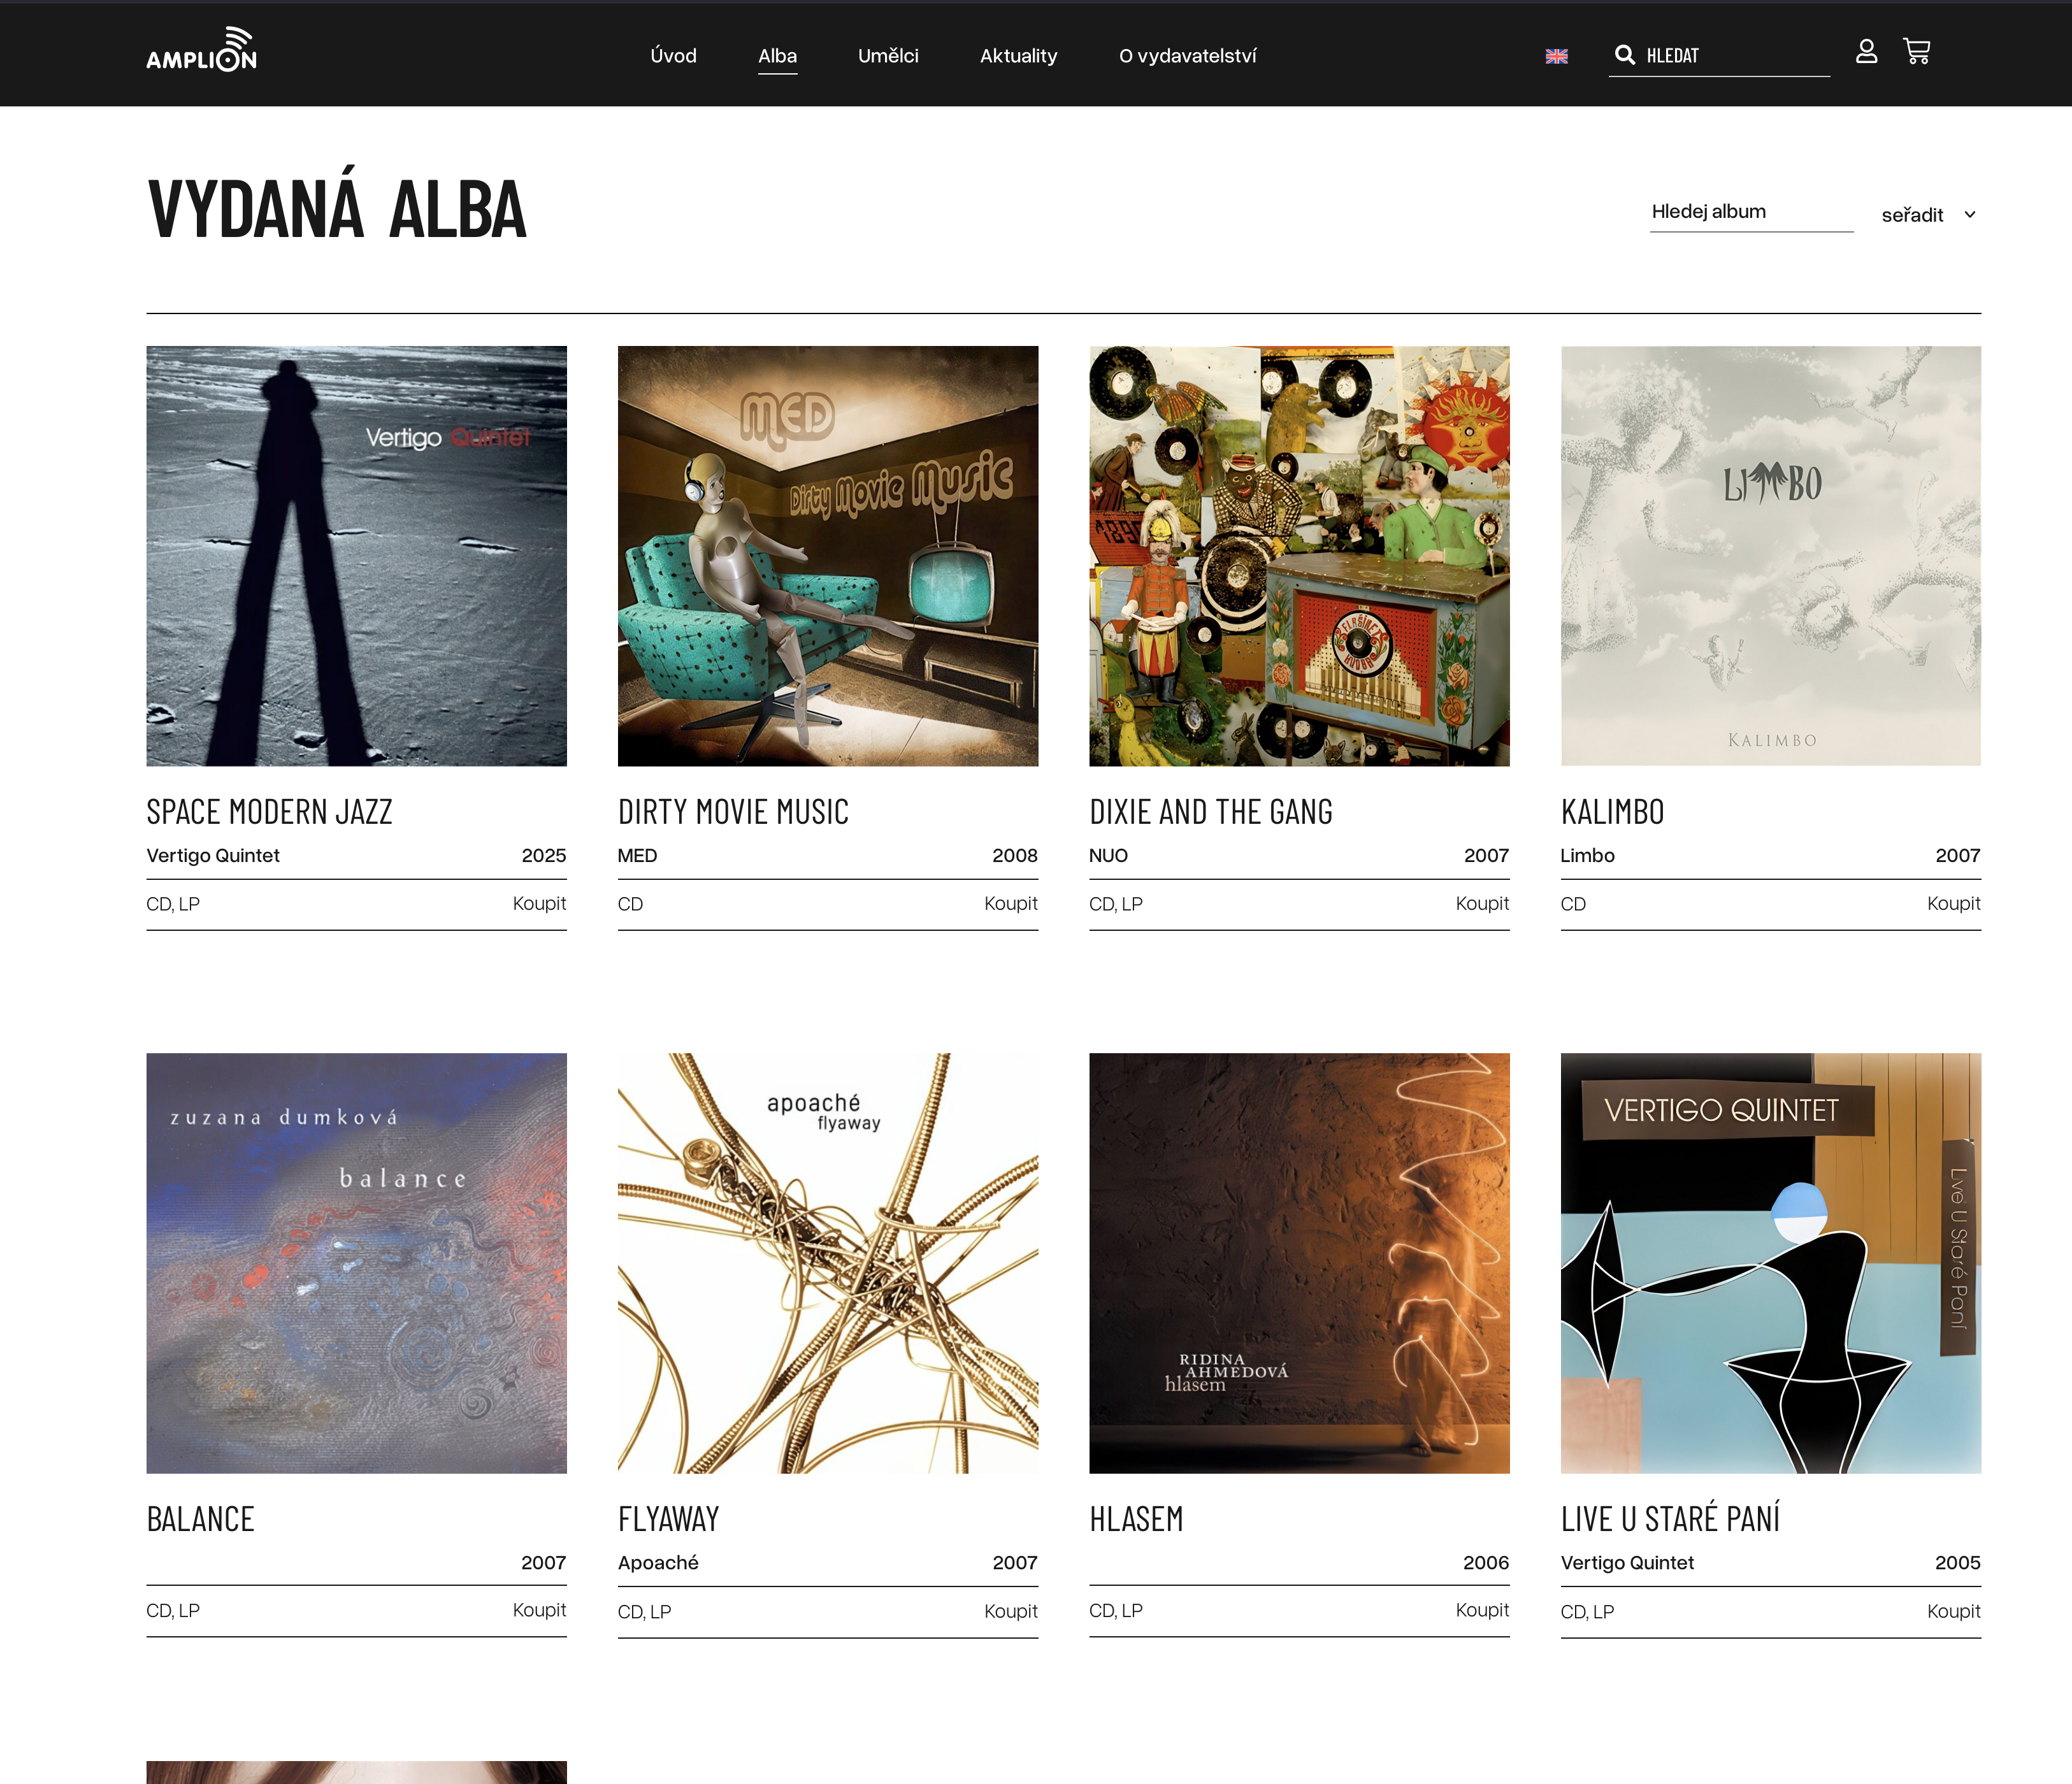The height and width of the screenshot is (1784, 2072).
Task: Click the Amplion logo
Action: 201,49
